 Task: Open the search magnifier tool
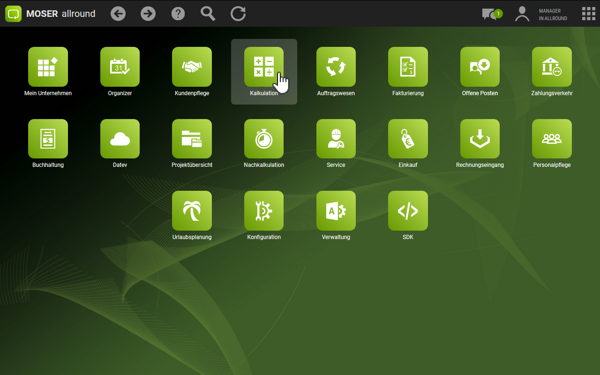[x=208, y=14]
